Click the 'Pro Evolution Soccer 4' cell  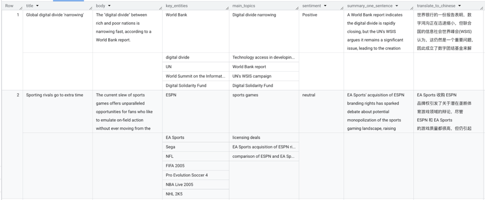click(x=187, y=175)
